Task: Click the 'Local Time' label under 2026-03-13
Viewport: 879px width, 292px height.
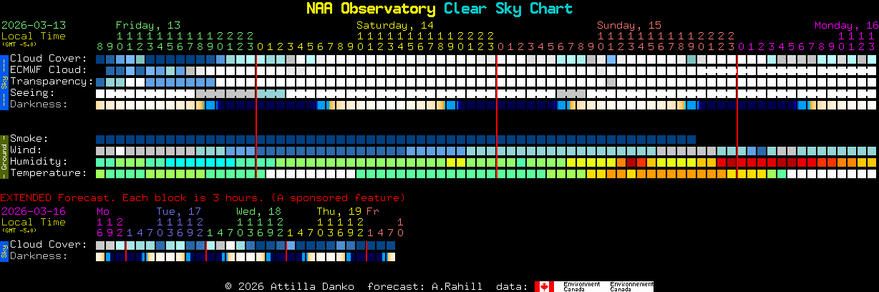Action: pos(34,36)
